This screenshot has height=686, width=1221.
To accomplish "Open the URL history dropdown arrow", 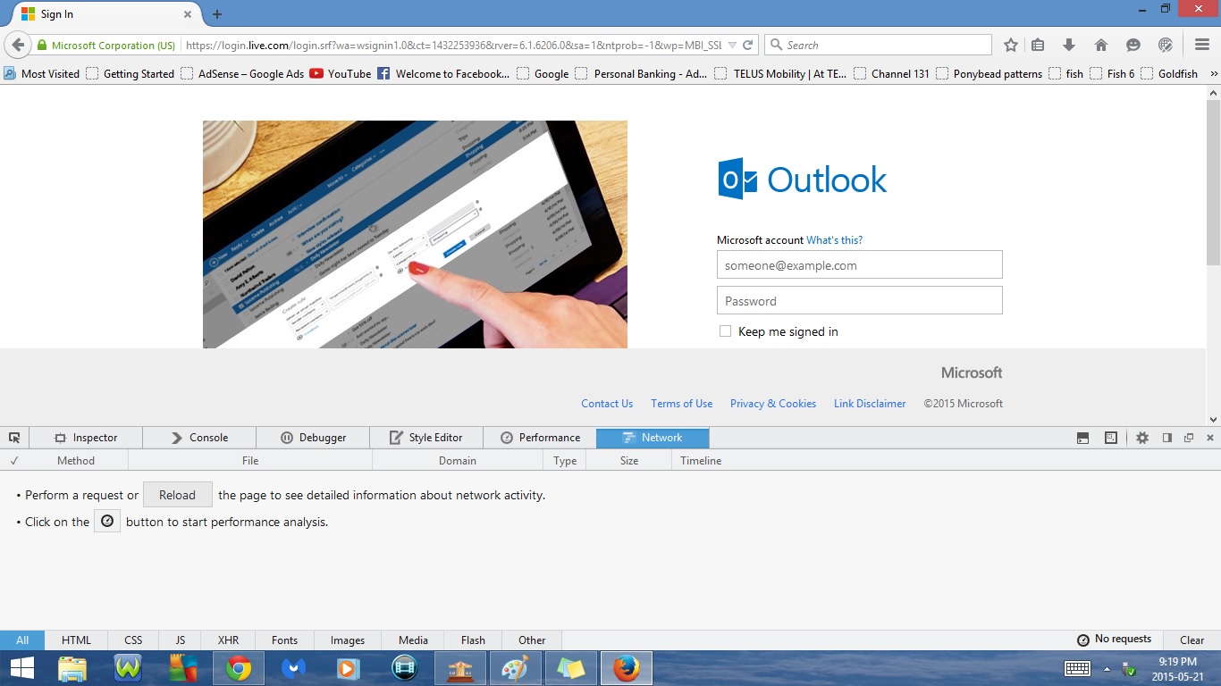I will tap(732, 45).
